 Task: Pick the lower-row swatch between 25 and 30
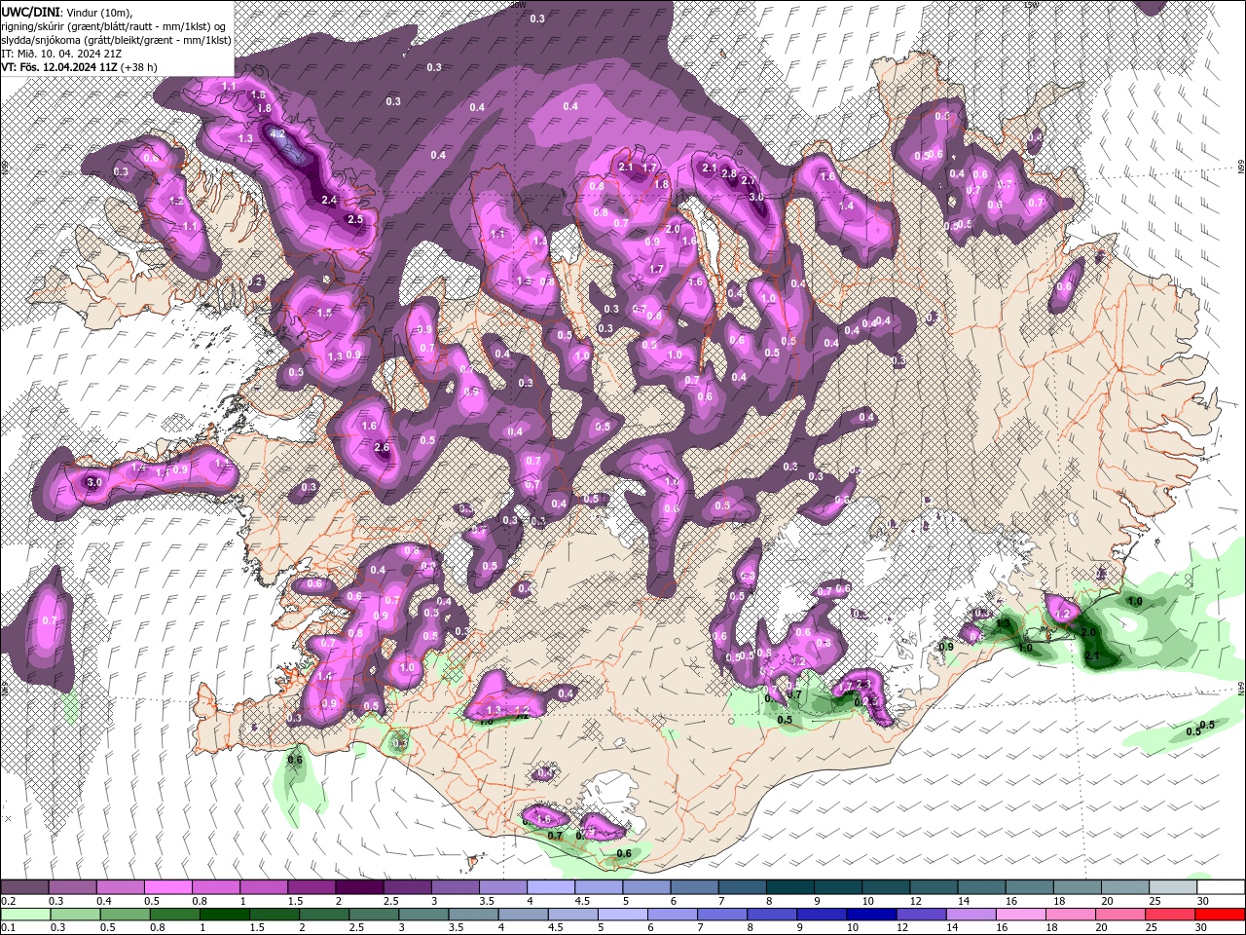coord(1170,915)
